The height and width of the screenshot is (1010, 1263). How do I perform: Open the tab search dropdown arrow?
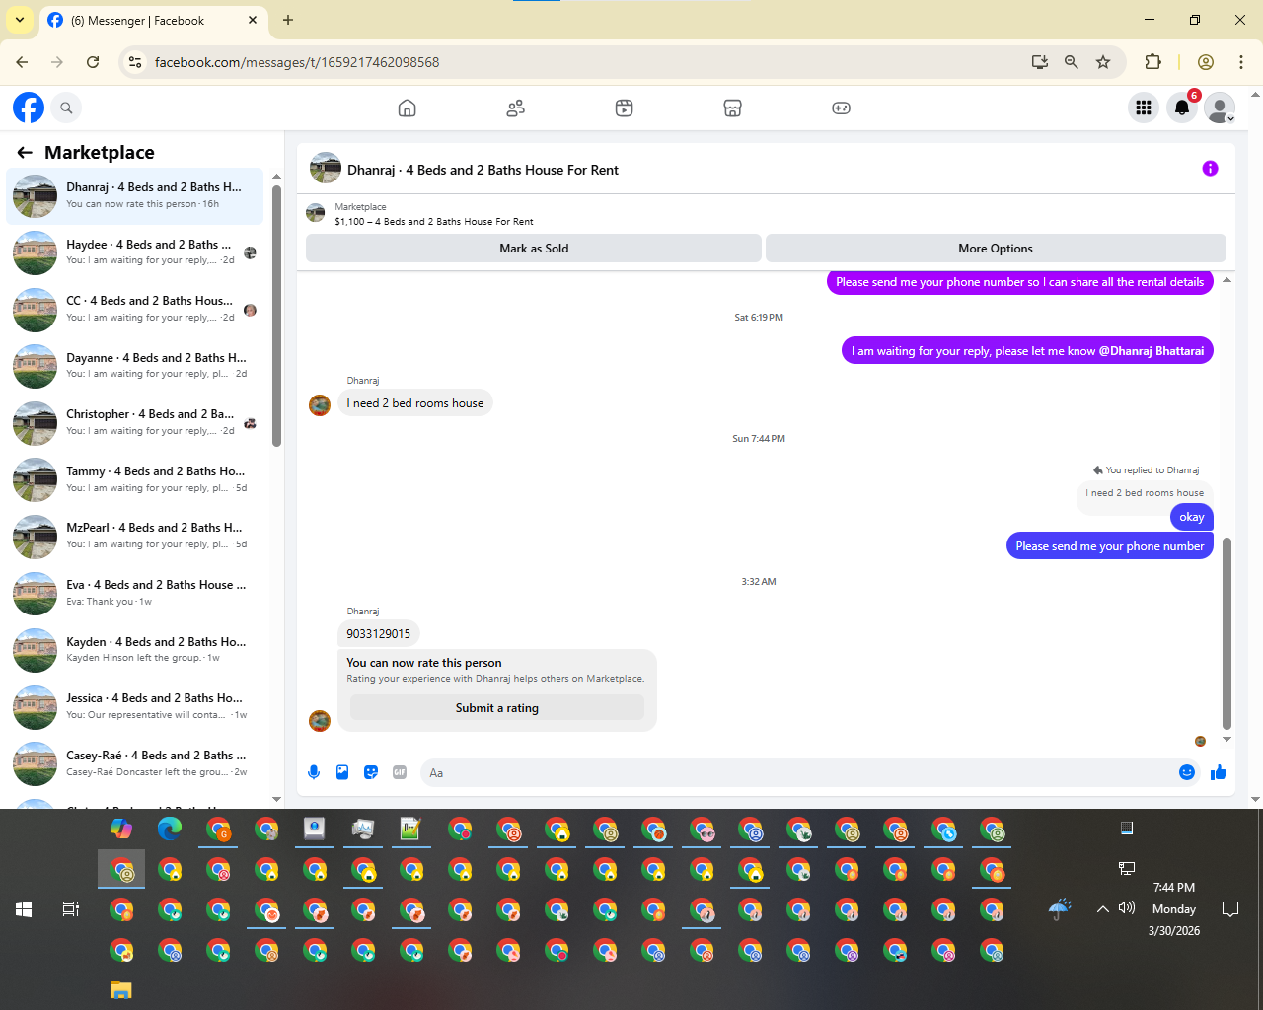[20, 20]
